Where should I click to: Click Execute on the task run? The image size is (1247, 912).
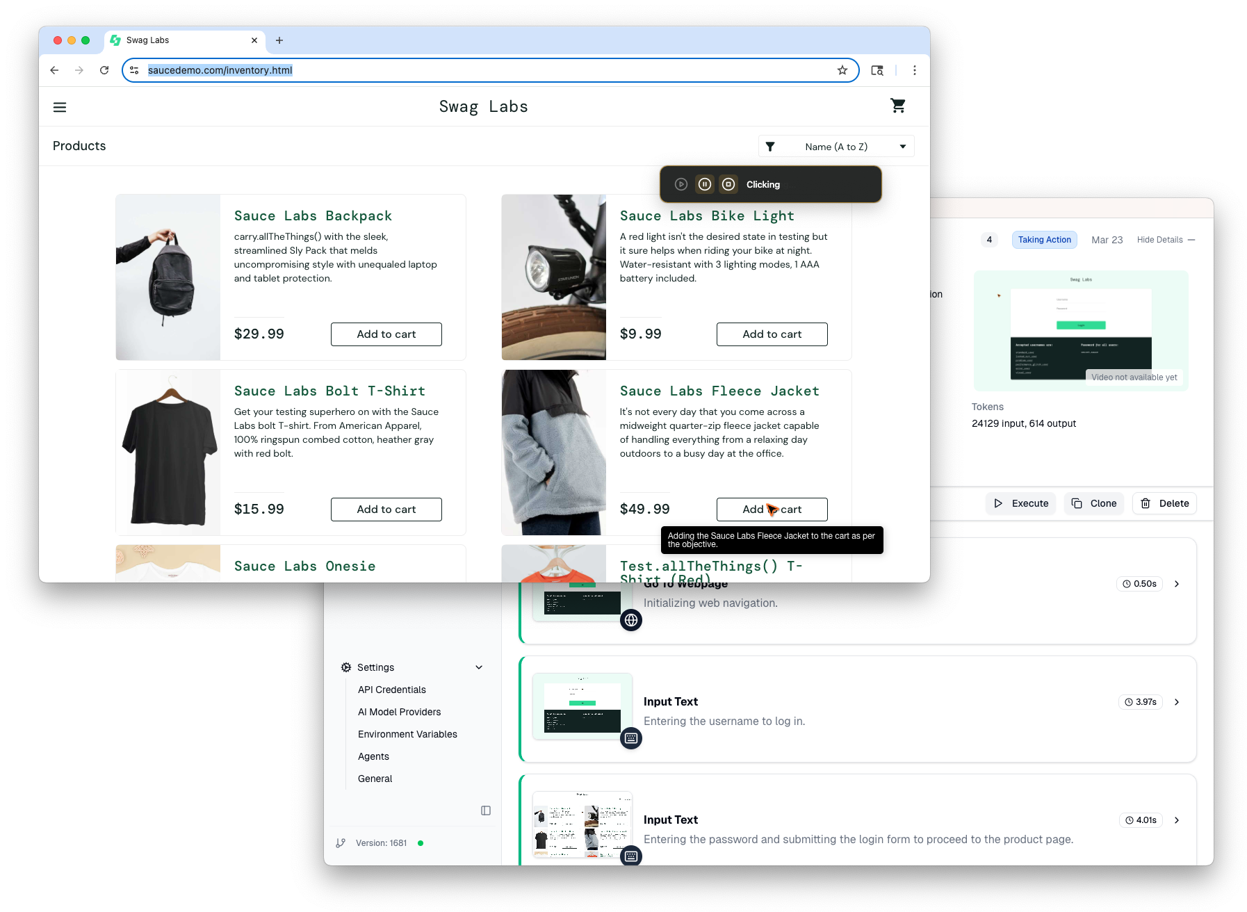pos(1020,503)
